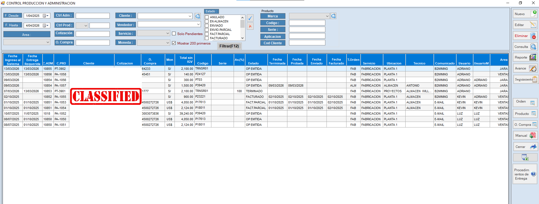Sort by the Estado column header
The width and height of the screenshot is (539, 204).
coord(253,63)
